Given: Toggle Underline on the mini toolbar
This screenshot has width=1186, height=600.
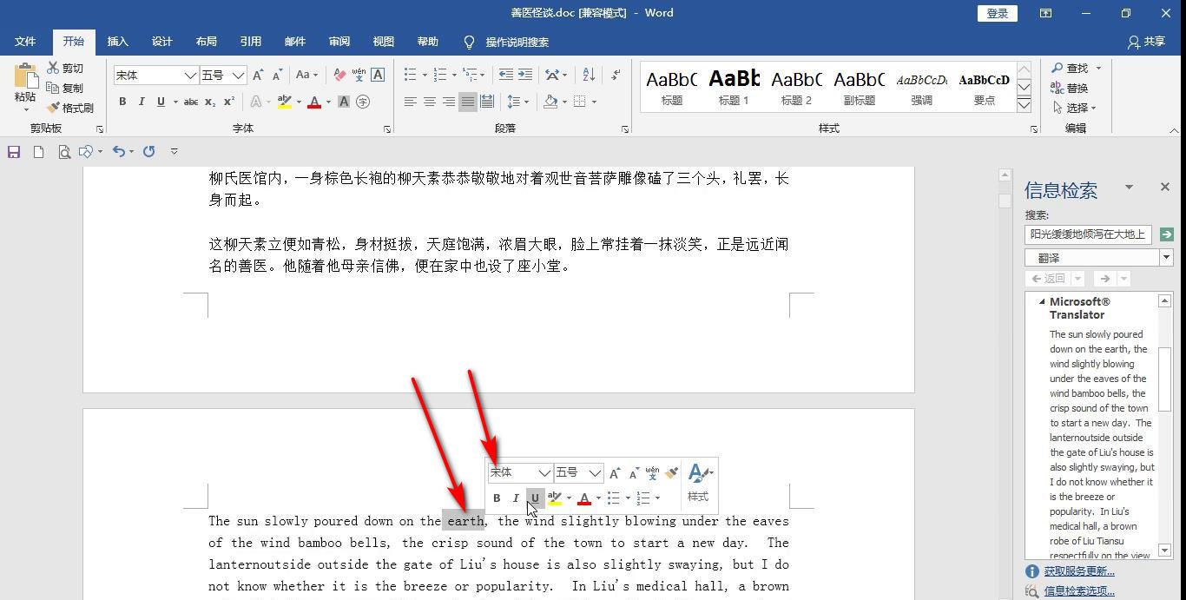Looking at the screenshot, I should (535, 498).
